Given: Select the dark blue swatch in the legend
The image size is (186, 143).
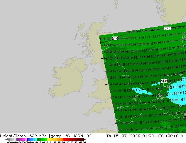Looking at the screenshot, I should (28, 139).
